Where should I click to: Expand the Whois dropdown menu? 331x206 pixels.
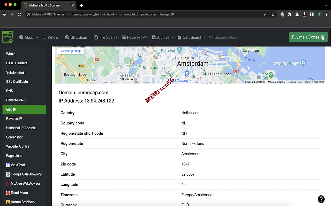coord(52,37)
